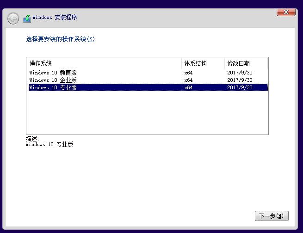This screenshot has width=303, height=233.
Task: Click the 操作系统 column header
Action: 105,63
